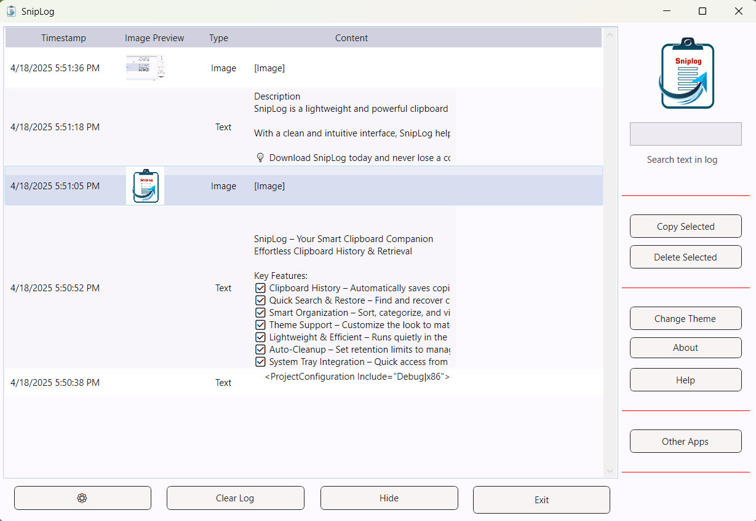Screen dimensions: 756x521
Task: Open the About dialog
Action: (x=685, y=347)
